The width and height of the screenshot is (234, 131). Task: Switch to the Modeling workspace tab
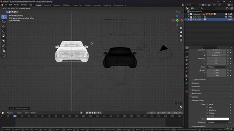(x=47, y=5)
